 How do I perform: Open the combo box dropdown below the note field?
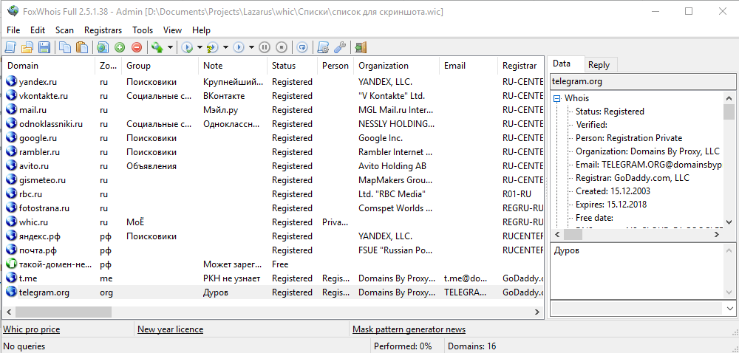click(730, 308)
